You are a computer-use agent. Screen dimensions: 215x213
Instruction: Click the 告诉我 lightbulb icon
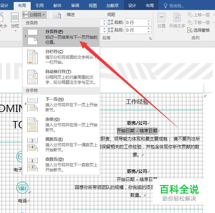click(165, 6)
